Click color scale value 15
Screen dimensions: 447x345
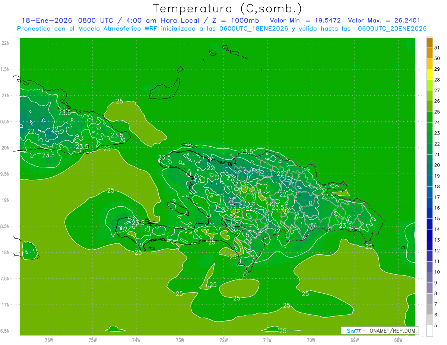(437, 218)
